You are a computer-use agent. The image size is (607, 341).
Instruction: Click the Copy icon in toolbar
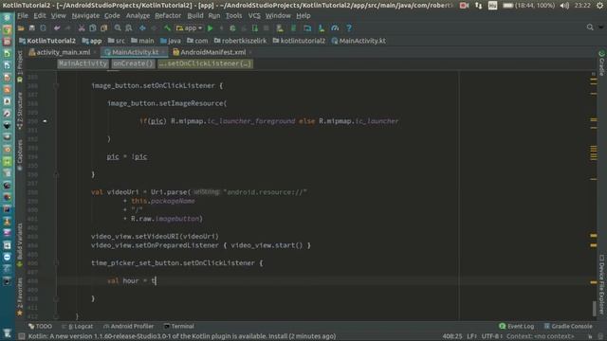click(x=93, y=28)
